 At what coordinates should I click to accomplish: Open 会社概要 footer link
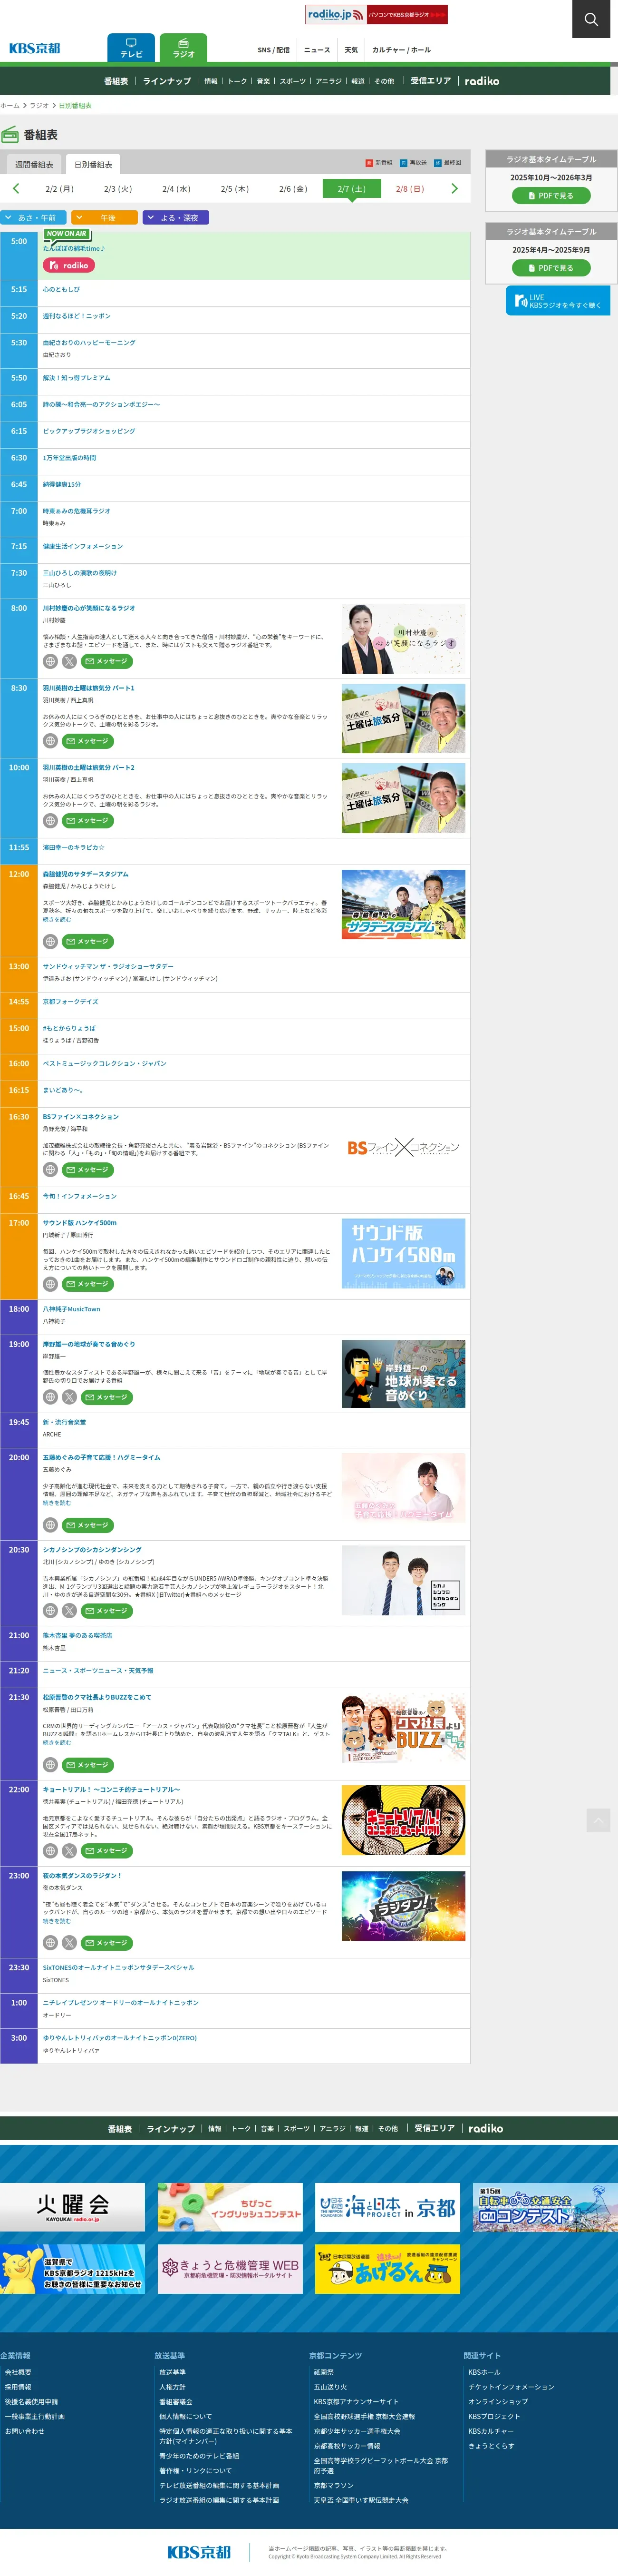pos(18,2372)
